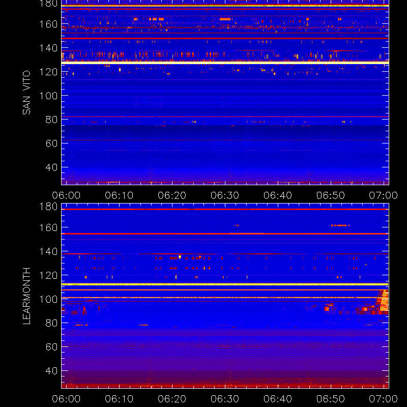Viewport: 407px width, 407px height.
Task: Click 07:00 under the Learmonth plot
Action: (384, 399)
